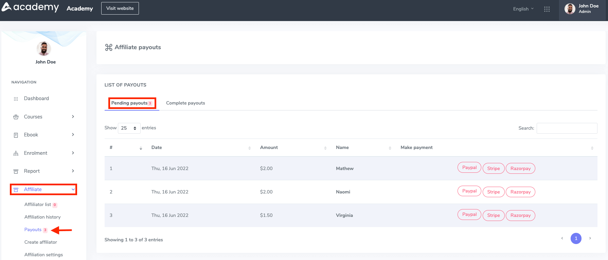Screen dimensions: 608x260
Task: Click the Ebook icon in sidebar
Action: [16, 135]
